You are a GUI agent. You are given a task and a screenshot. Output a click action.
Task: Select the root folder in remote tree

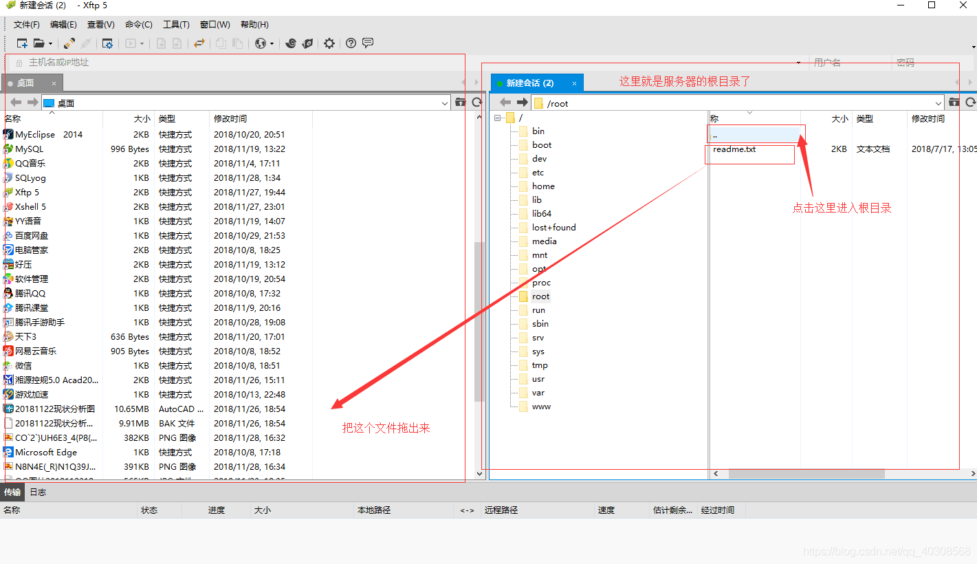540,296
